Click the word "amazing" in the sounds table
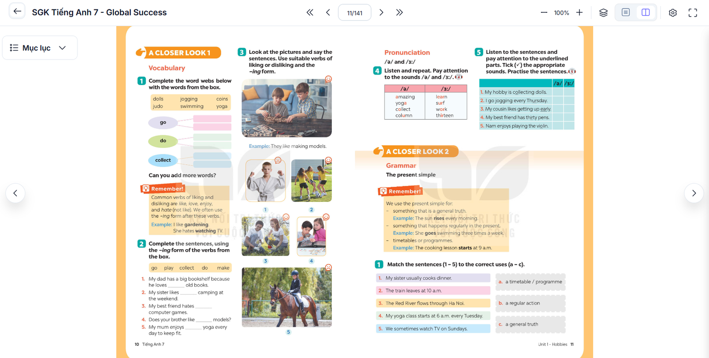This screenshot has height=358, width=709. 405,97
